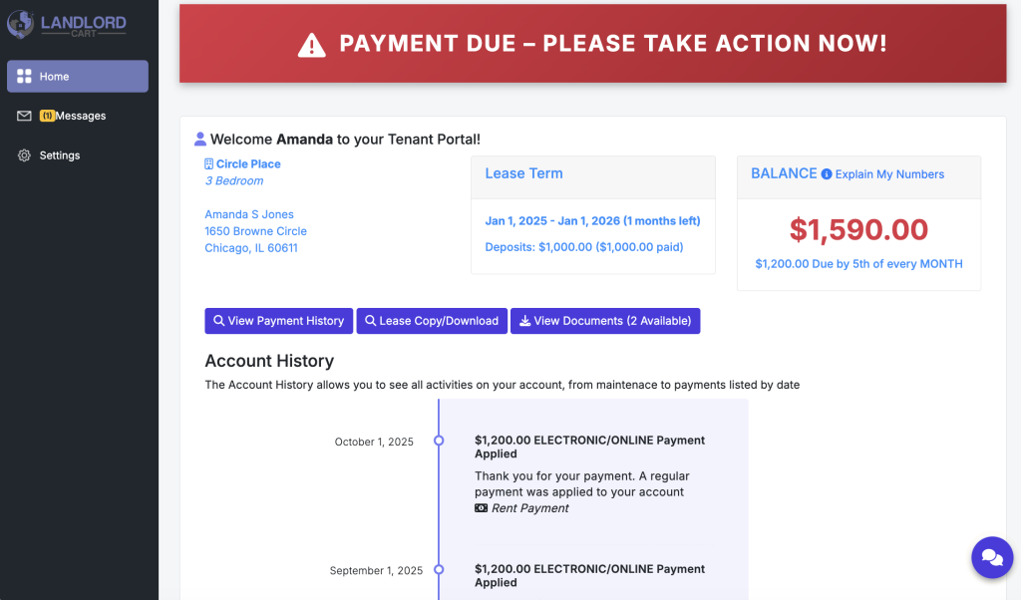Viewport: 1021px width, 600px height.
Task: Click the Settings gear icon
Action: (x=25, y=156)
